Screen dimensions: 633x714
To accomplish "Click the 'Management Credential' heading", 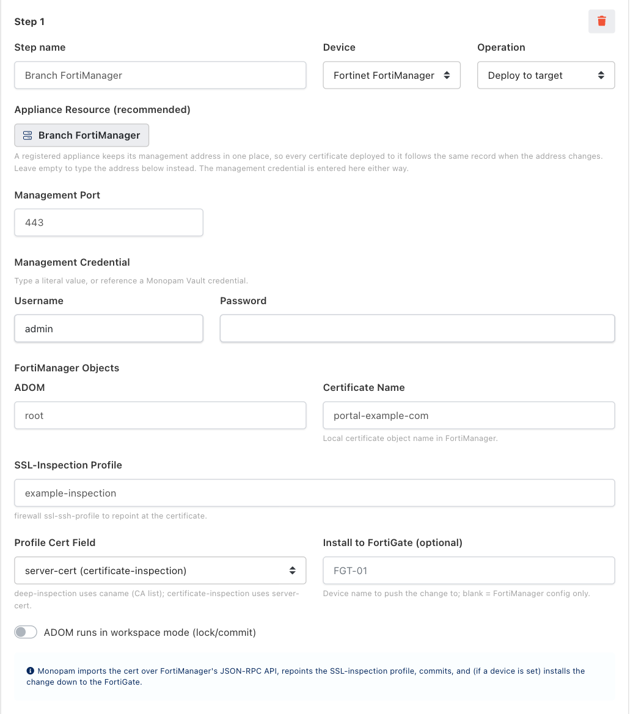I will (x=72, y=262).
